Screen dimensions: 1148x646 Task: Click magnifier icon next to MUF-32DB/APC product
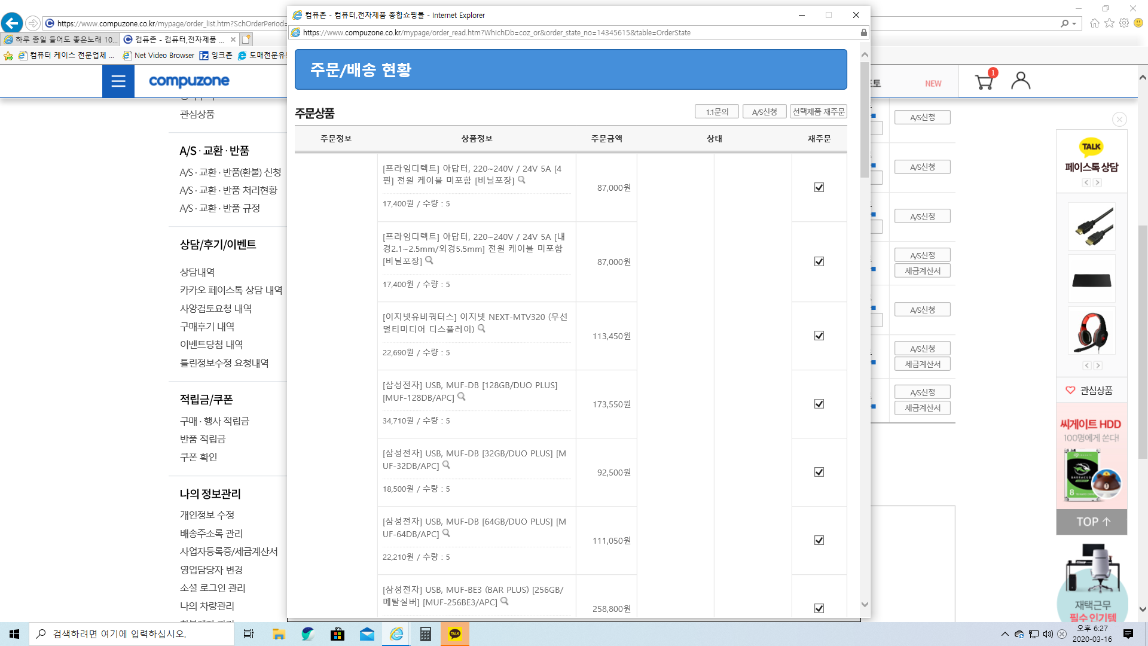(446, 465)
